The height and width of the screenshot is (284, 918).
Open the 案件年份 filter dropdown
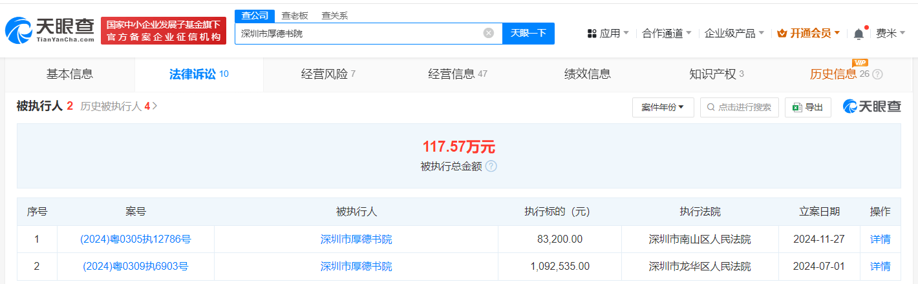click(663, 107)
